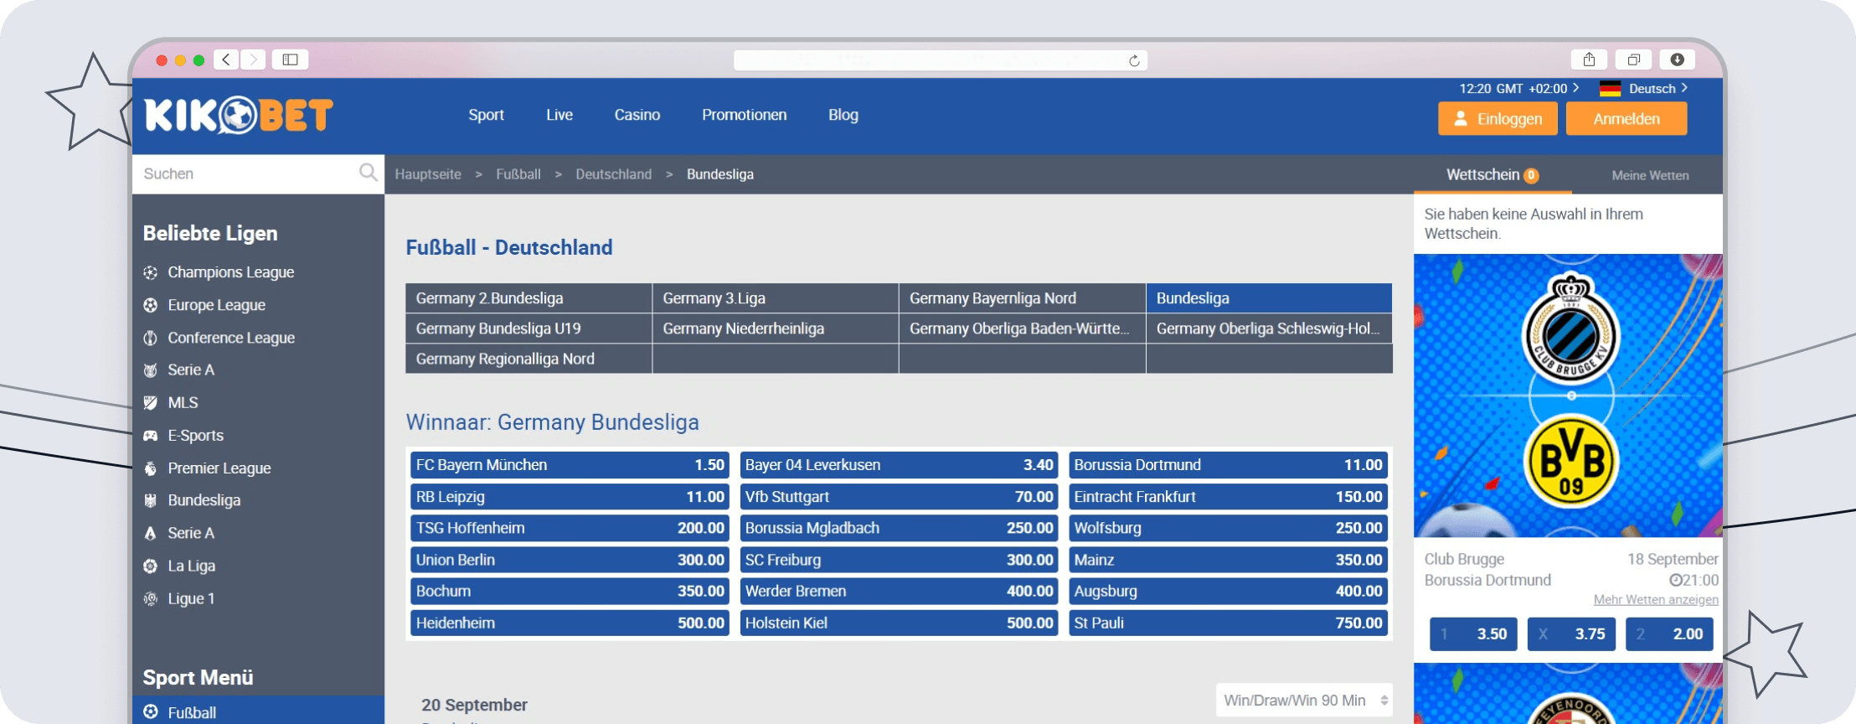This screenshot has height=724, width=1856.
Task: Click the browser downloads icon
Action: (x=1677, y=59)
